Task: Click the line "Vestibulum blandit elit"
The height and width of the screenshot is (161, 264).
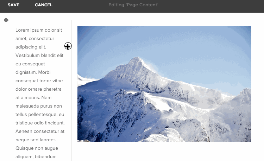Action: pyautogui.click(x=39, y=56)
